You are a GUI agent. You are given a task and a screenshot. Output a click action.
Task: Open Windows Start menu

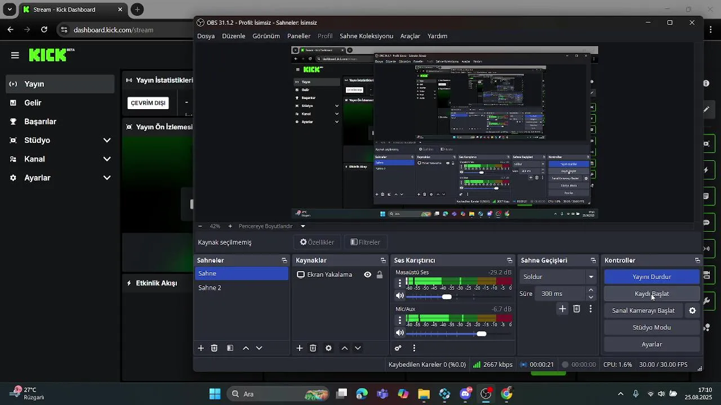[x=215, y=394]
